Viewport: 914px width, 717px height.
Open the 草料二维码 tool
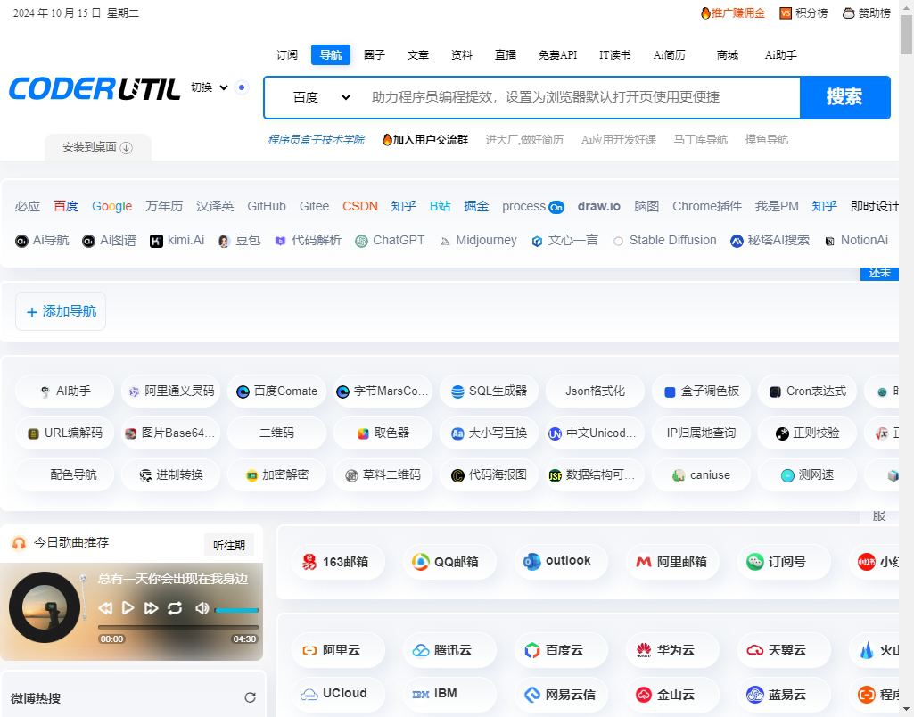point(383,475)
